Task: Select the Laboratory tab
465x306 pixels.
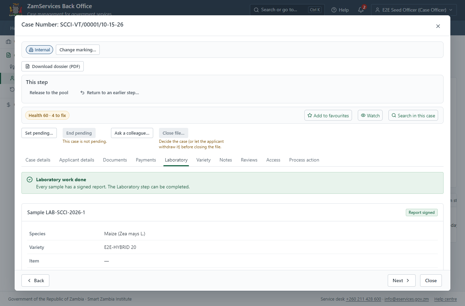Action: coord(176,160)
